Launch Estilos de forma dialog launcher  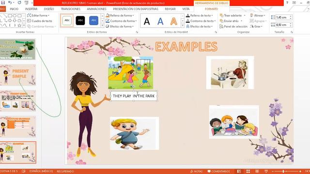coord(137,32)
